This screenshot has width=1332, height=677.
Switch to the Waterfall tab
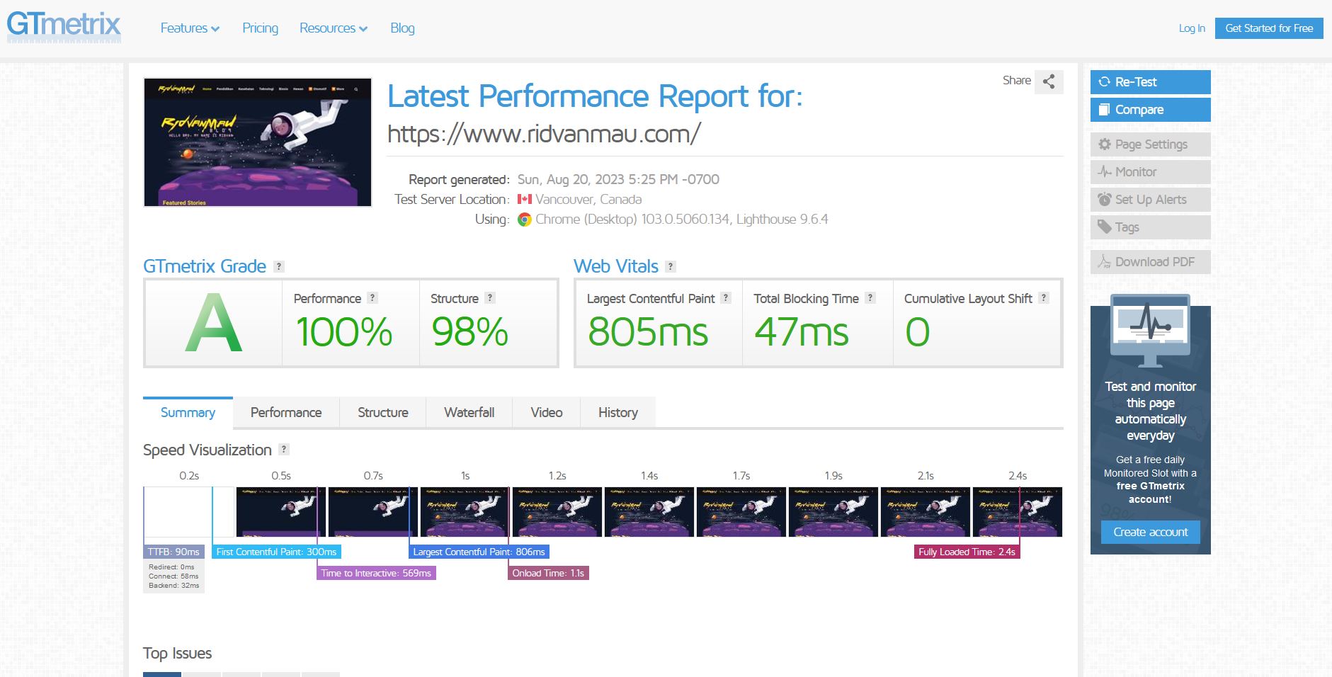[469, 413]
